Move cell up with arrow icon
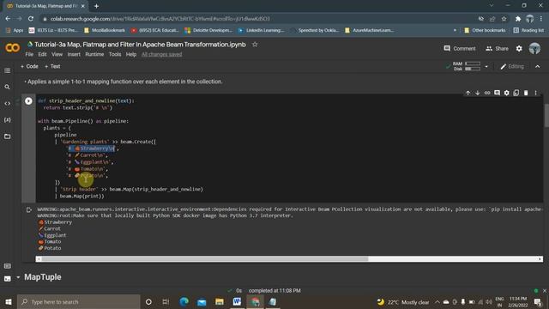The image size is (549, 309). (468, 93)
